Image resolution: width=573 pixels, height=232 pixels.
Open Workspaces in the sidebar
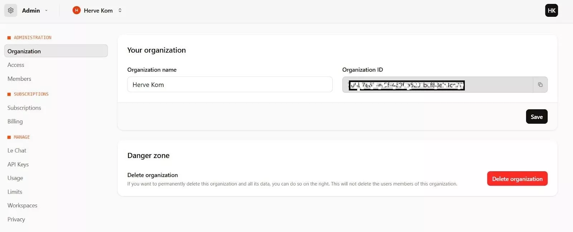[x=22, y=206]
